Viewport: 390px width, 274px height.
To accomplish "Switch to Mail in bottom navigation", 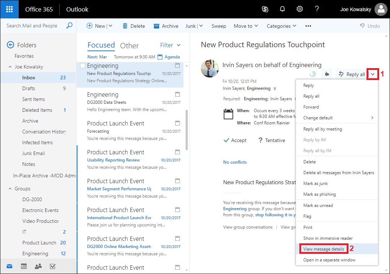I will pos(9,266).
